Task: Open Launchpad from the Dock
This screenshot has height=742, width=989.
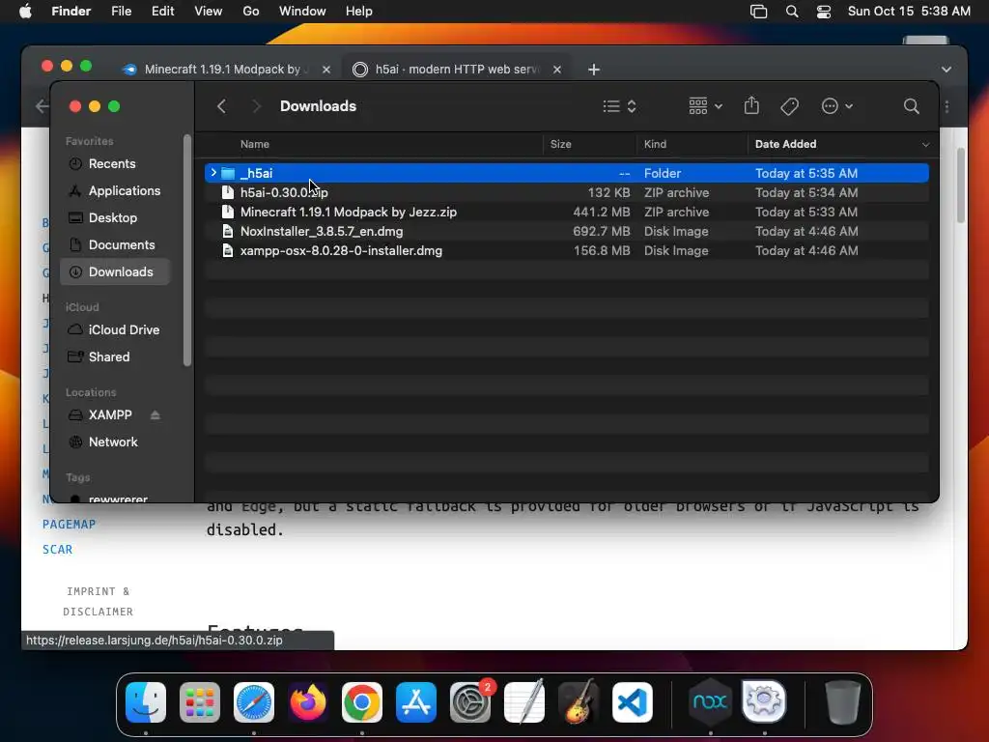Action: tap(200, 702)
